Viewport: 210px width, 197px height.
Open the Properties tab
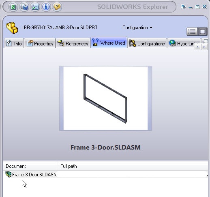coord(40,43)
